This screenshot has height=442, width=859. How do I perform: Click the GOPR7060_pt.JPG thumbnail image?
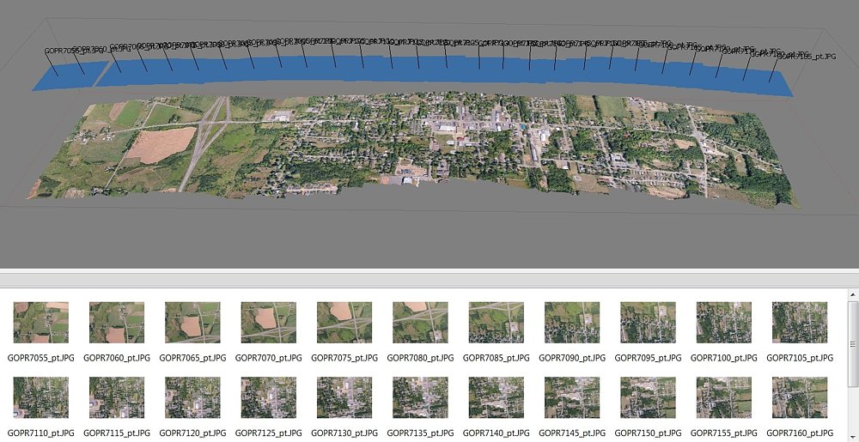pyautogui.click(x=117, y=323)
